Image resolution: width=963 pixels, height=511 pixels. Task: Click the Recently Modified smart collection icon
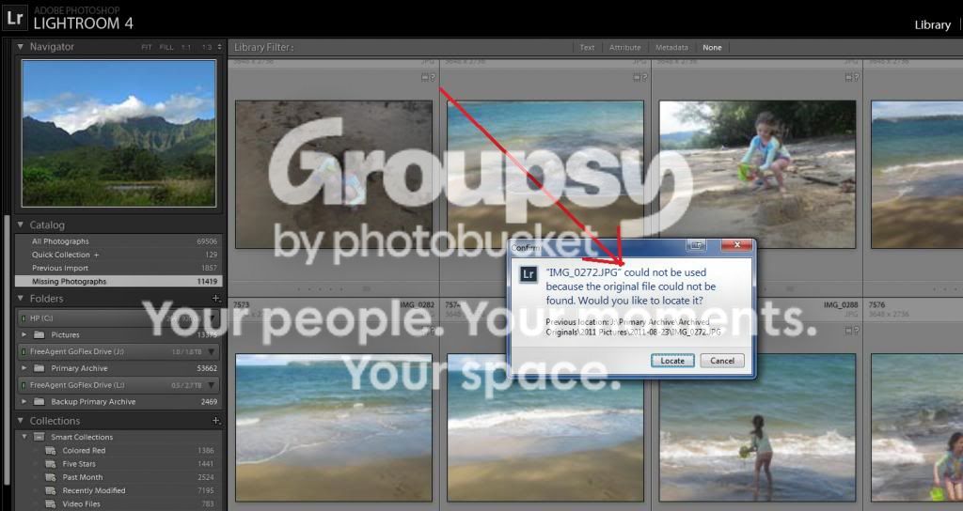coord(51,490)
